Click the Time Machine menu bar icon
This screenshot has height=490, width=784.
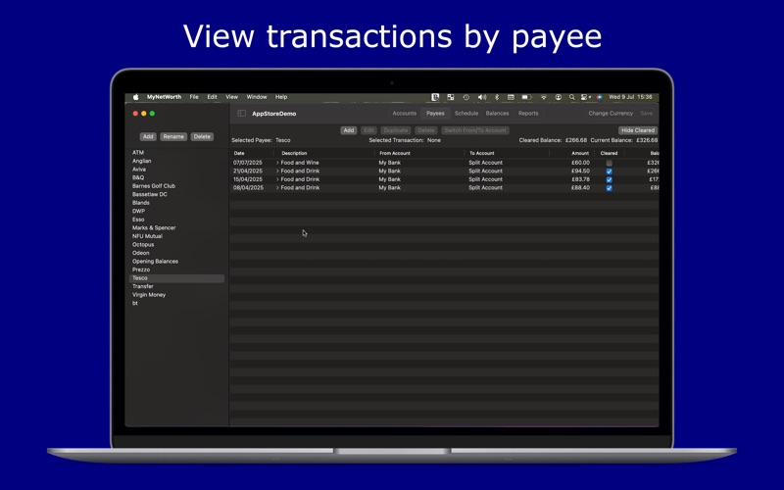point(466,97)
